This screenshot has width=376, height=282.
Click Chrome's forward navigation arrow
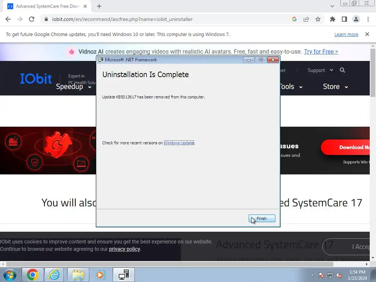[x=20, y=19]
